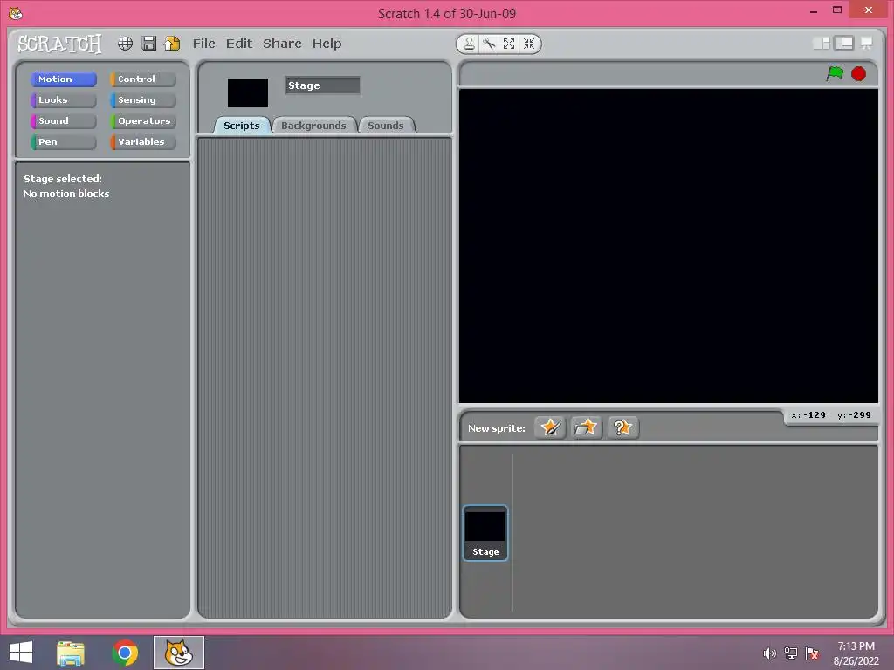The width and height of the screenshot is (894, 670).
Task: Select the Operators block category
Action: pyautogui.click(x=142, y=120)
